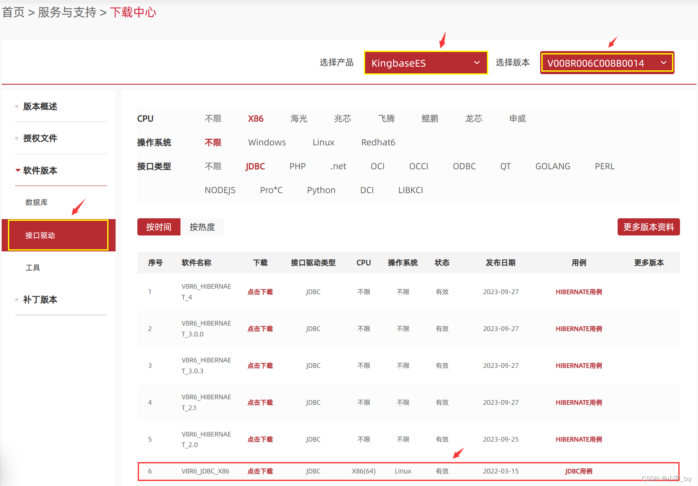Filter operating system by Linux
Image resolution: width=698 pixels, height=486 pixels.
coord(324,142)
